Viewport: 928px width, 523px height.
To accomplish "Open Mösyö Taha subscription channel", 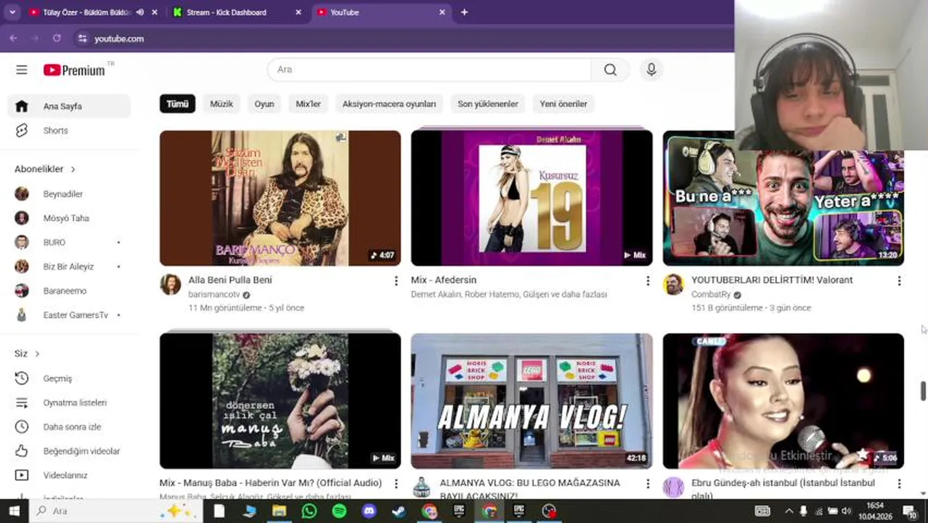I will click(69, 218).
